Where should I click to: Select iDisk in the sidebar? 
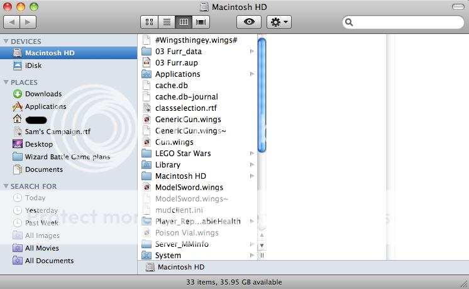pyautogui.click(x=34, y=65)
